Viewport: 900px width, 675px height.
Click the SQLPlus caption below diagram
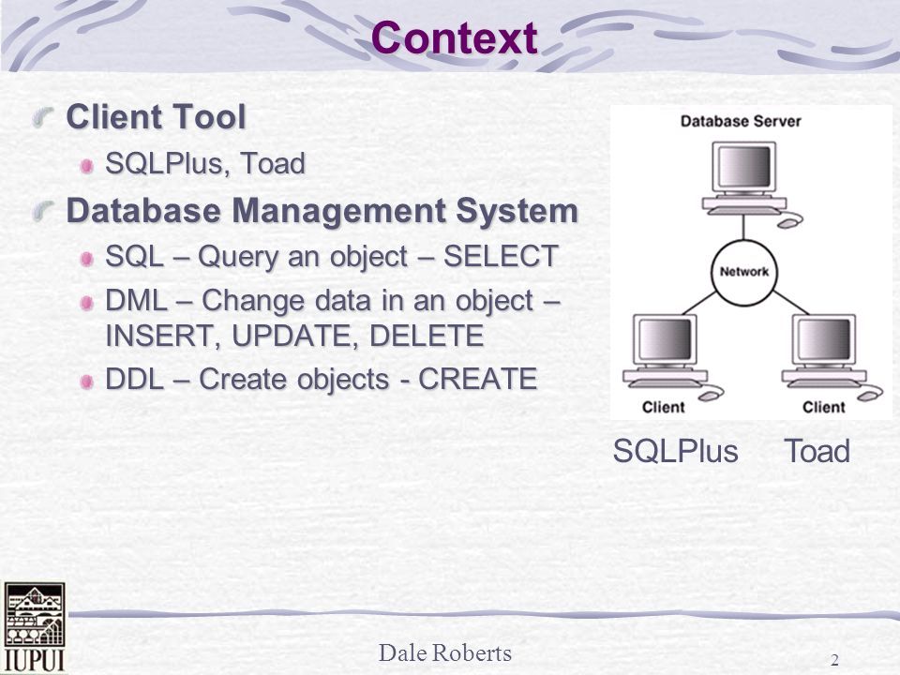pyautogui.click(x=676, y=451)
